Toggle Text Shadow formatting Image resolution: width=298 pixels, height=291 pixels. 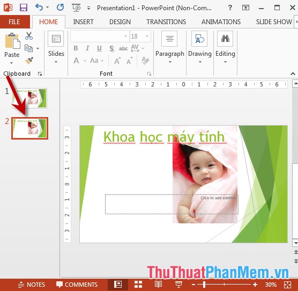(111, 48)
